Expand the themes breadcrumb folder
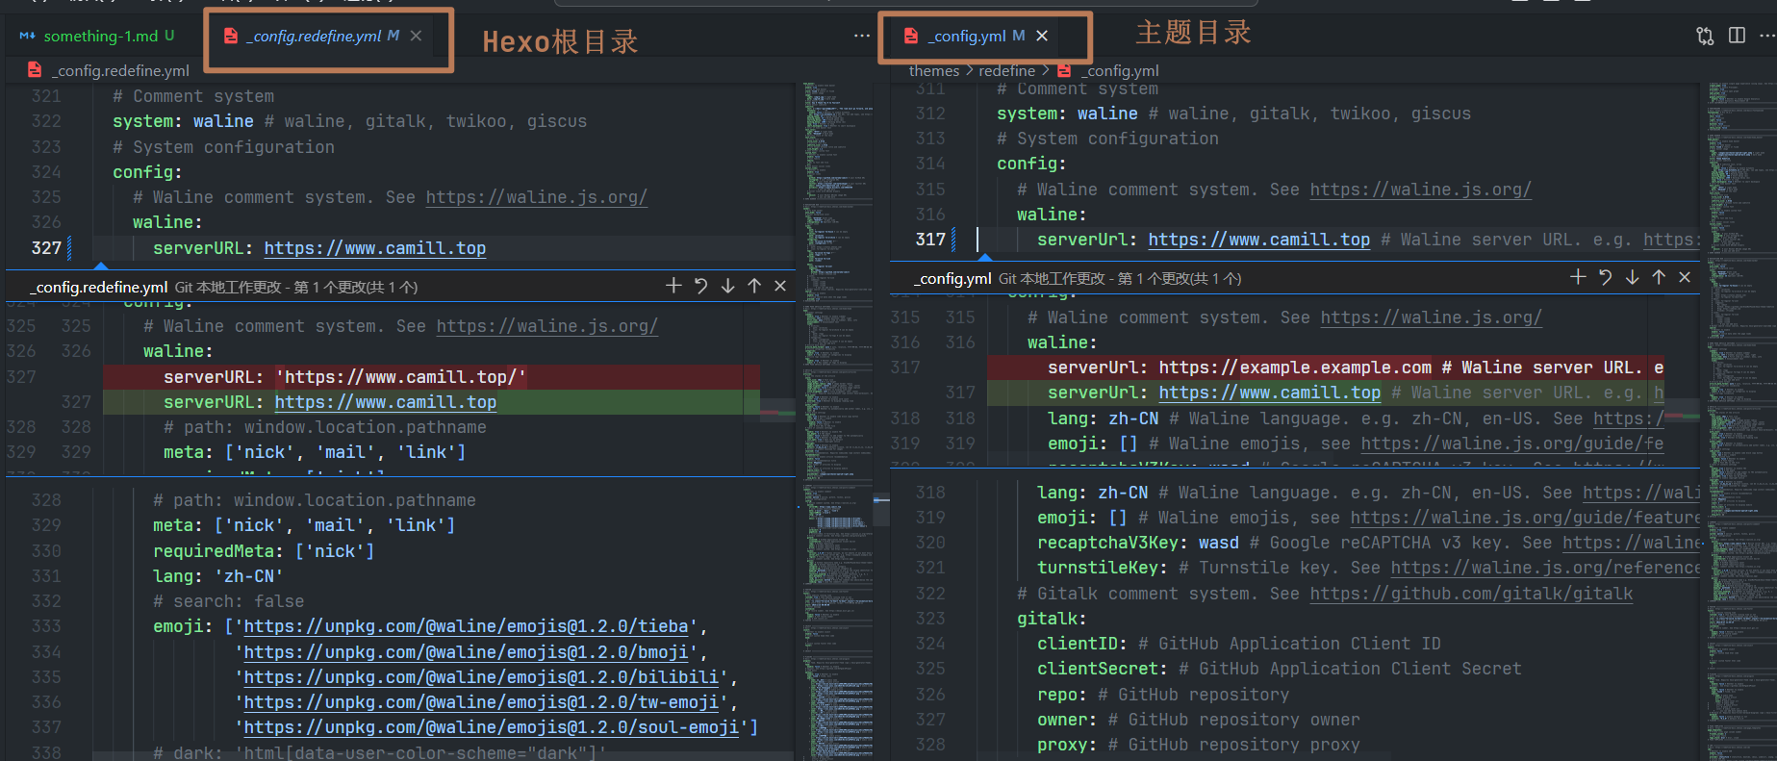This screenshot has height=761, width=1777. click(x=933, y=70)
